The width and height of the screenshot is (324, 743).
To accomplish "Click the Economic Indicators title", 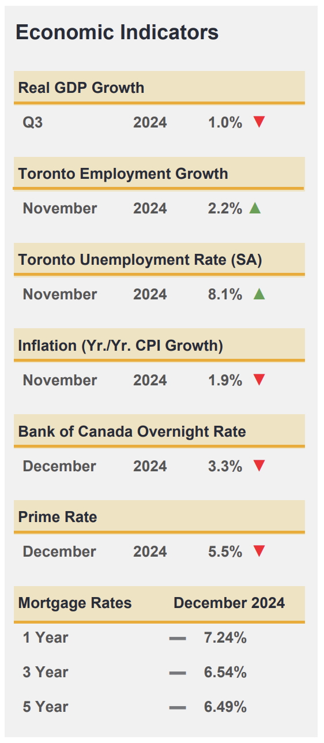I will click(x=117, y=32).
